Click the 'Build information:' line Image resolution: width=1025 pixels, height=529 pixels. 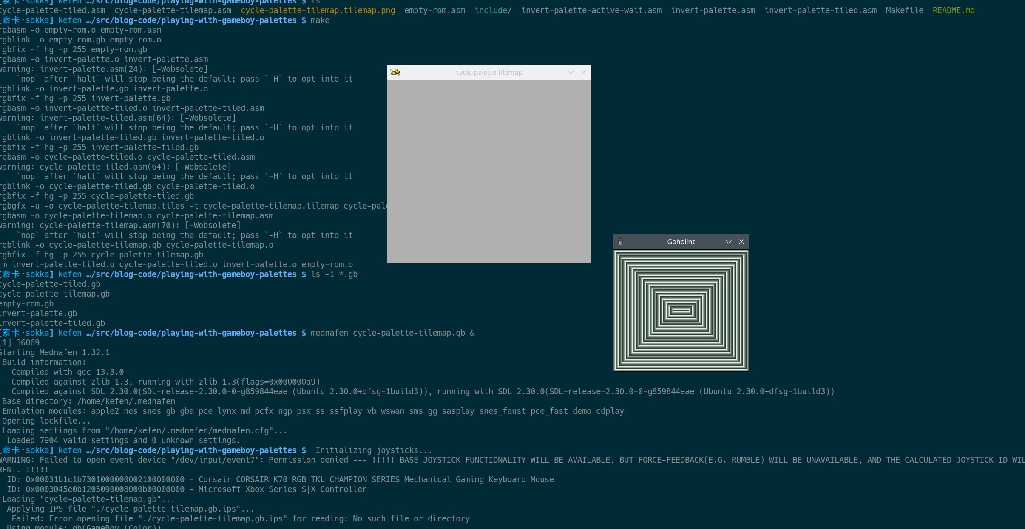[44, 362]
